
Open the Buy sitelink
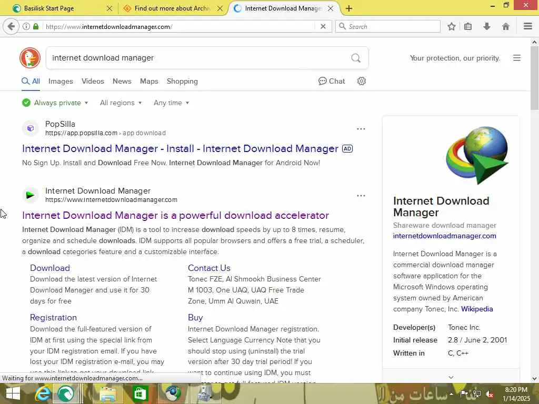click(195, 317)
